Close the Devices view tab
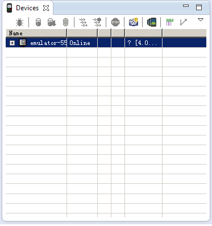The width and height of the screenshot is (212, 226). (46, 8)
